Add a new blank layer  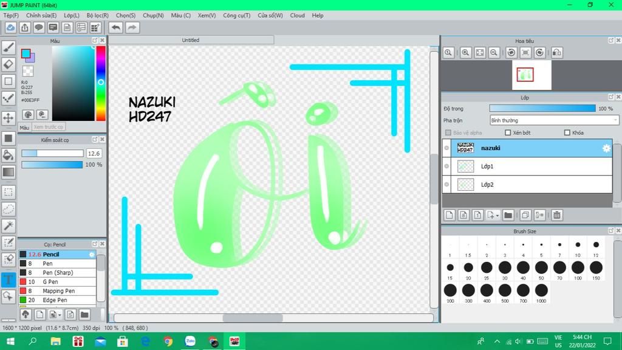(x=449, y=215)
